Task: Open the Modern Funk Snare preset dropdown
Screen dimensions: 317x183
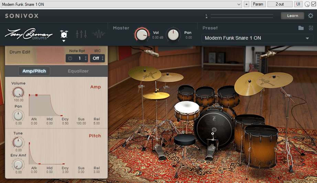Action: pyautogui.click(x=257, y=38)
